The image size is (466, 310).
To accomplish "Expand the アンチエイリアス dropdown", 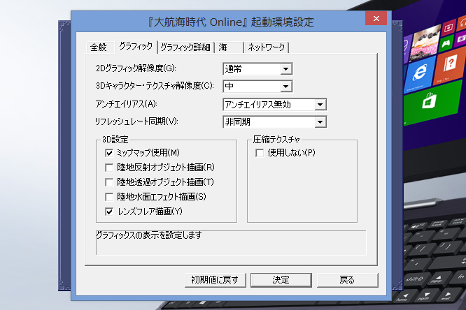I will 275,105.
